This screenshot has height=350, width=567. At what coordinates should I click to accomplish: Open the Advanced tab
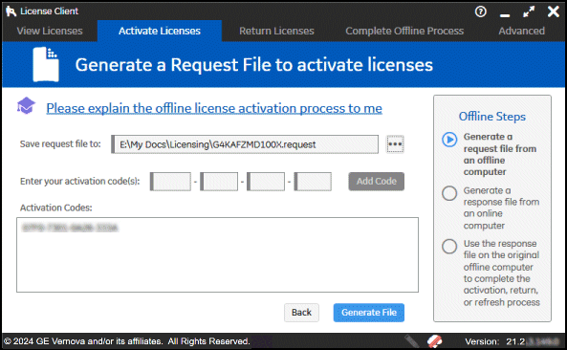(x=521, y=32)
